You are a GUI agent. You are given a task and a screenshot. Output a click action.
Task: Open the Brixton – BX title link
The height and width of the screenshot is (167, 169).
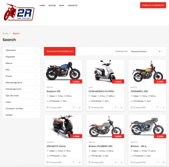click(x=139, y=146)
